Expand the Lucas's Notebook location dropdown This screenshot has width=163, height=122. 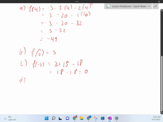pyautogui.click(x=149, y=6)
